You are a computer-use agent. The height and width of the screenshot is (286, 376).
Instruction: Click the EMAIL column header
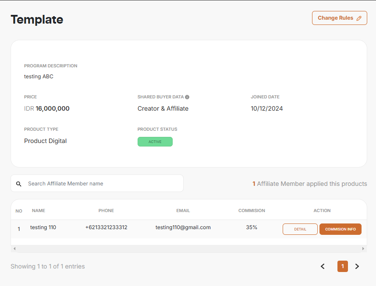pos(183,210)
